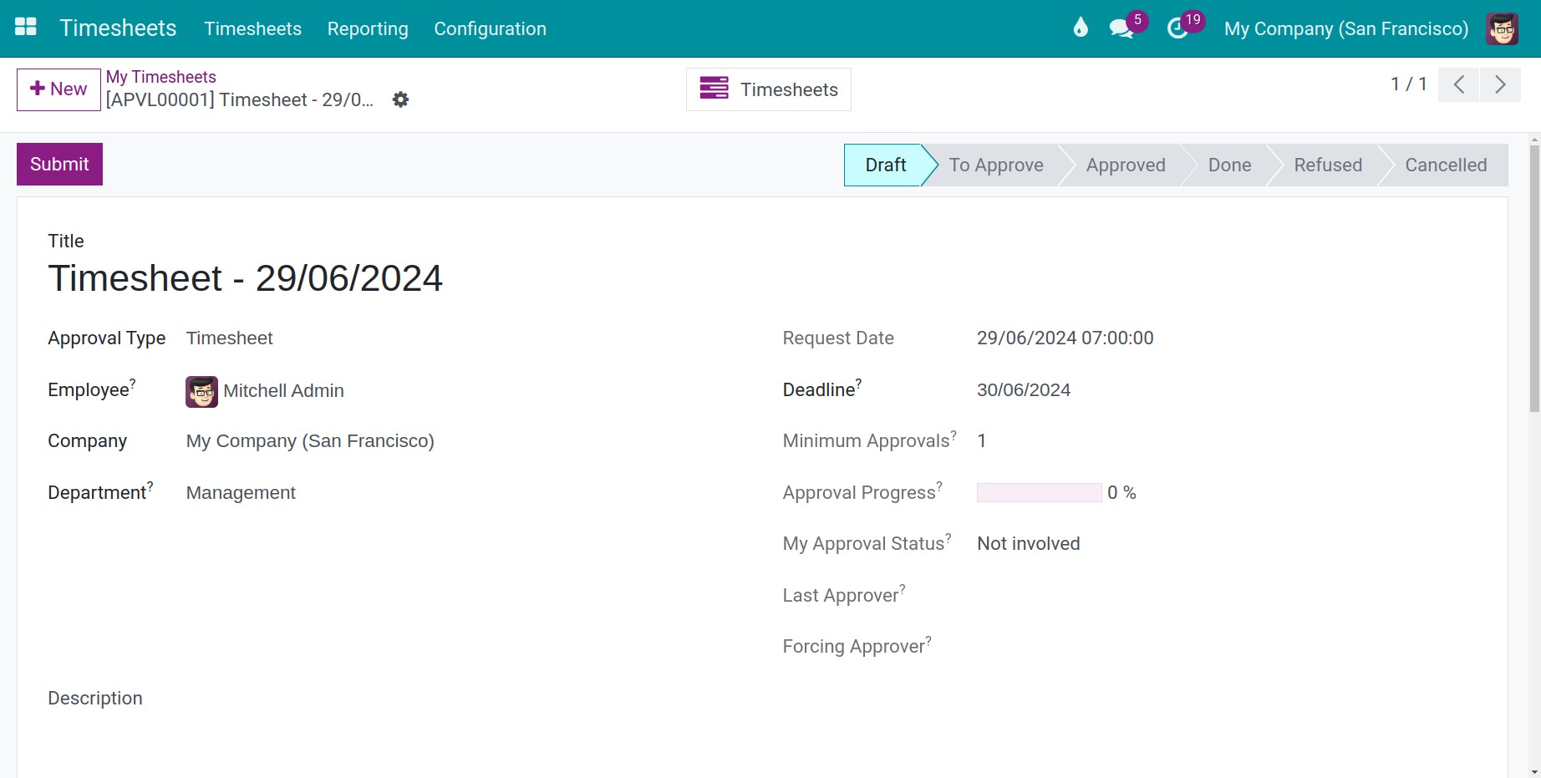Image resolution: width=1541 pixels, height=778 pixels.
Task: Click the record name [APVL00001] breadcrumb
Action: click(x=239, y=100)
